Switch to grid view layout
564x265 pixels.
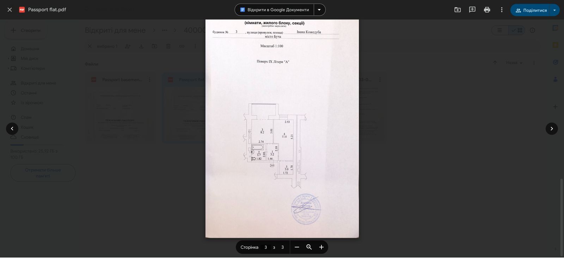(517, 30)
